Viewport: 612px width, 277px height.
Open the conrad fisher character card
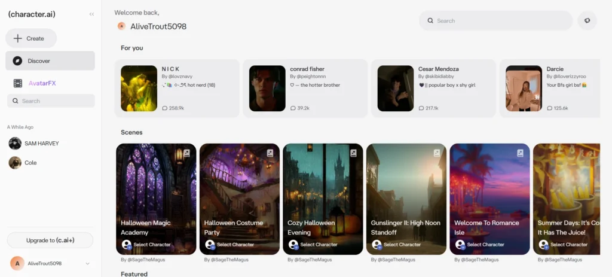click(305, 88)
